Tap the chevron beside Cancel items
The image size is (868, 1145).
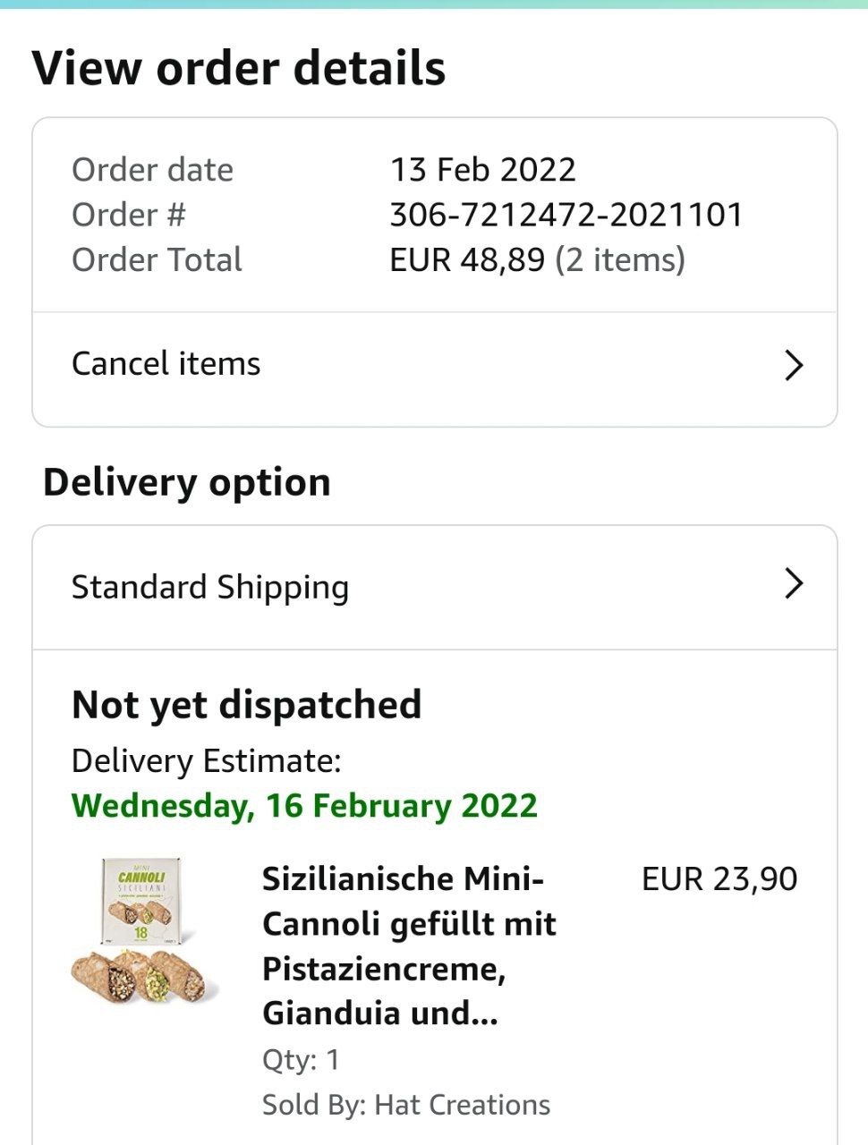(793, 365)
